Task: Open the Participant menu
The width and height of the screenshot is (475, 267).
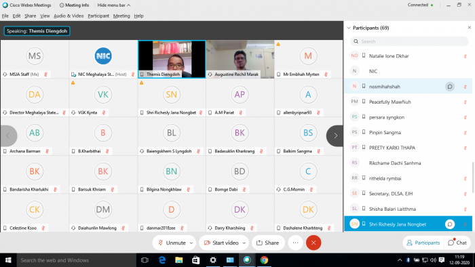Action: (x=98, y=16)
